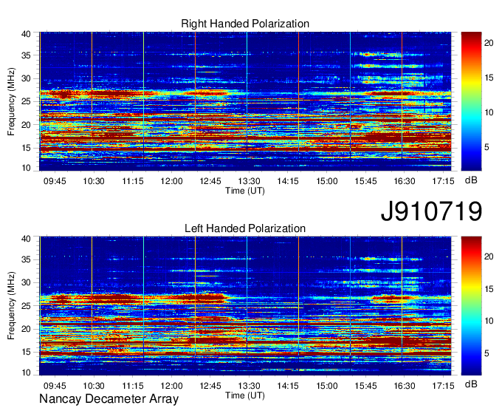Viewport: 502px width, 408px height.
Task: Click the 10:30 tick on Right Handed plot
Action: point(94,181)
